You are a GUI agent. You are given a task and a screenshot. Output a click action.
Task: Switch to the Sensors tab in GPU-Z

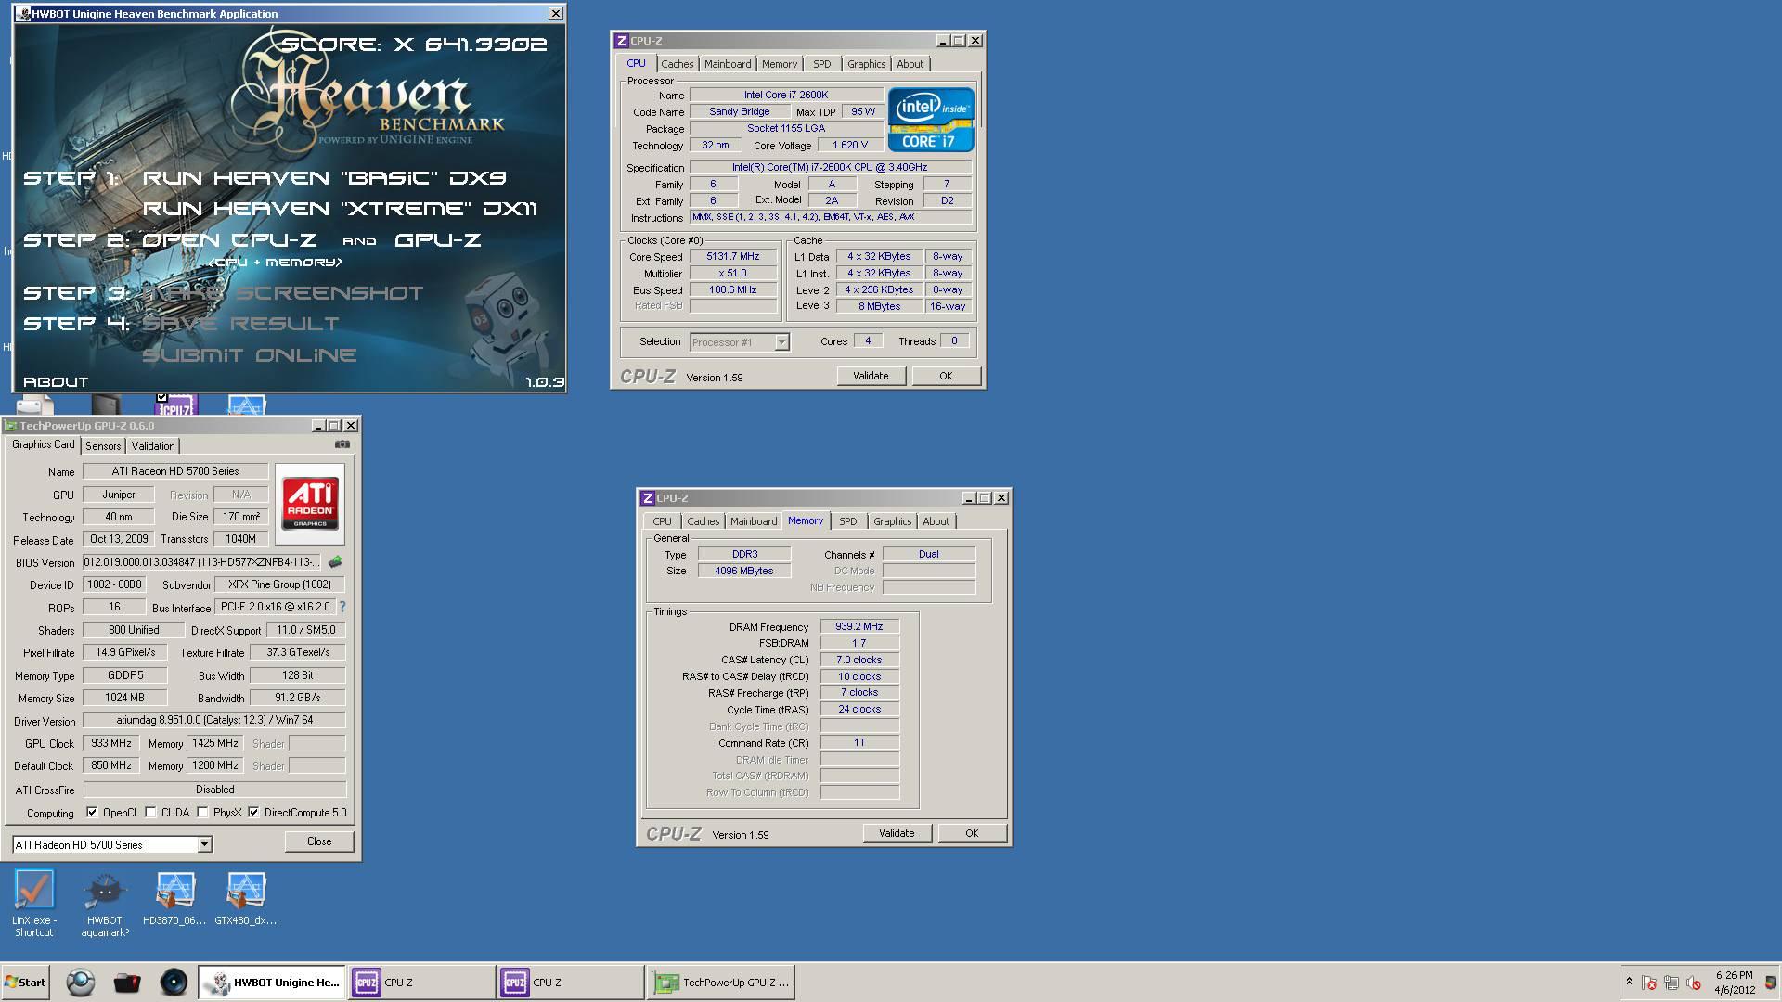(103, 446)
